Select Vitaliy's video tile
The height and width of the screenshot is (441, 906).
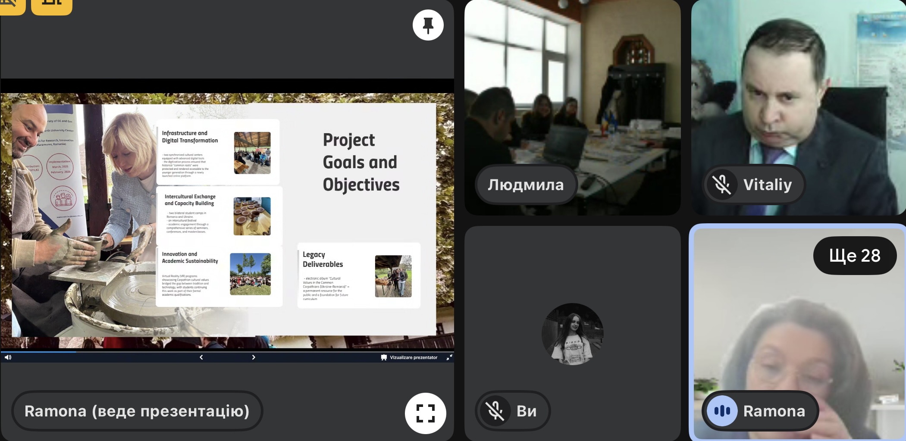point(798,86)
